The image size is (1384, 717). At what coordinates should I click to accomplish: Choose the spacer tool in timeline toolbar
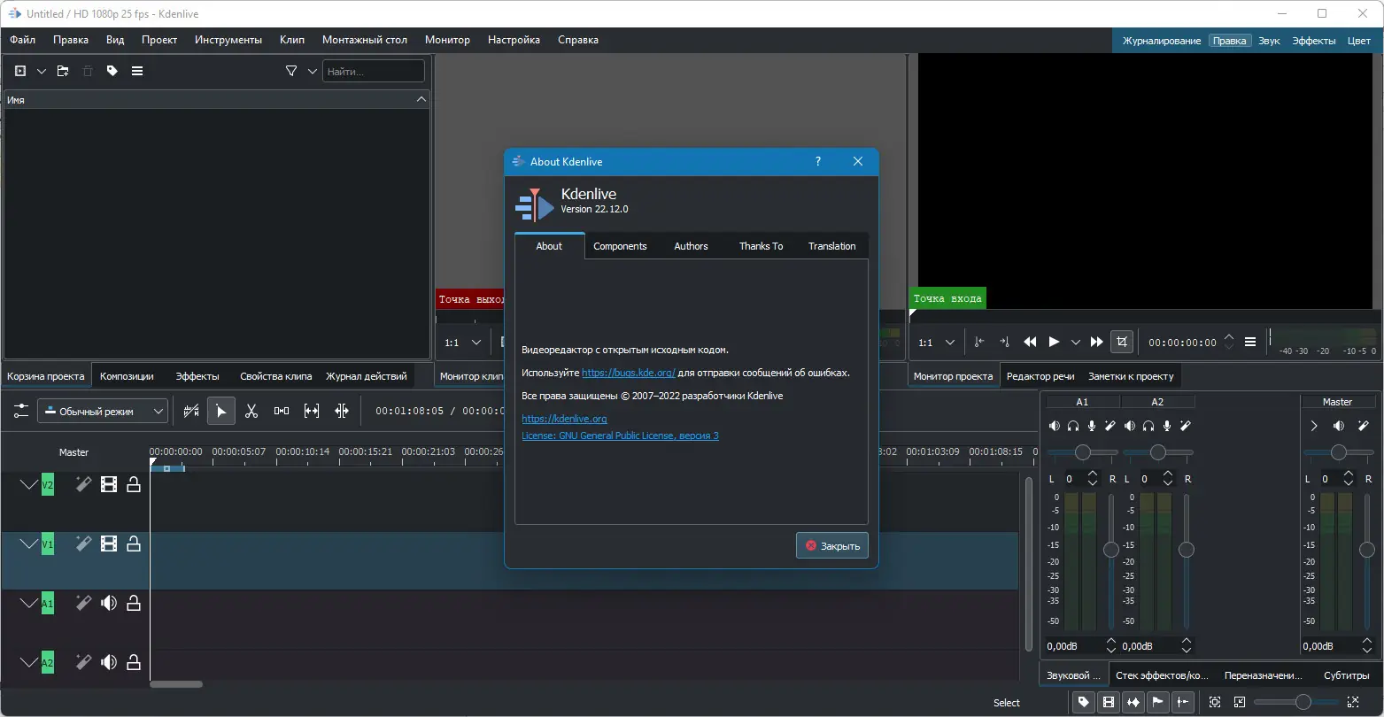click(x=282, y=411)
